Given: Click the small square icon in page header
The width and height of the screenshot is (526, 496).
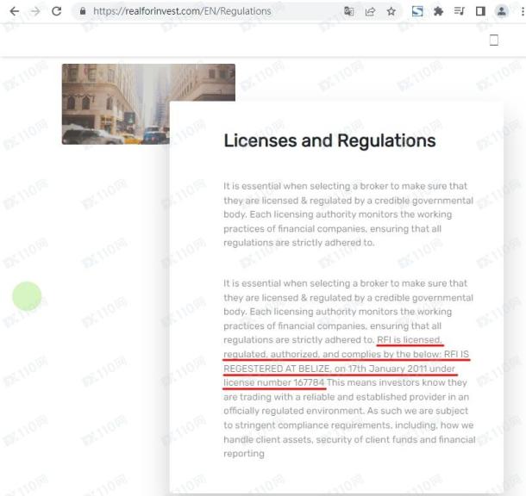Looking at the screenshot, I should [x=494, y=40].
